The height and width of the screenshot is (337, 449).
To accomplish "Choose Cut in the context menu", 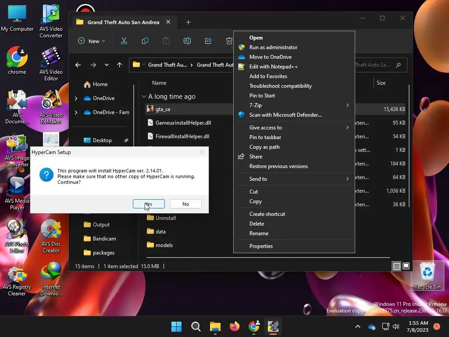I will (x=294, y=192).
